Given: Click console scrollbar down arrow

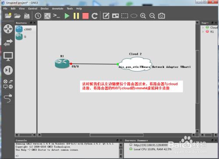Looking at the screenshot, I should click(x=121, y=156).
